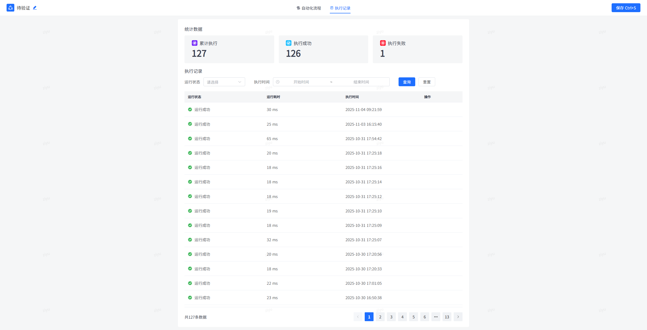Image resolution: width=647 pixels, height=330 pixels.
Task: Save using 保存 Ctrl+S button
Action: point(626,8)
